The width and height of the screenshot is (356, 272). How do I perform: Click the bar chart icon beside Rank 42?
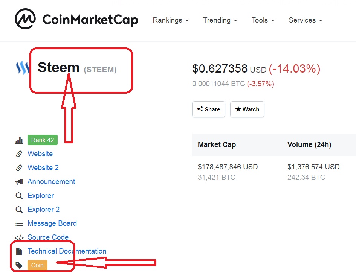(x=19, y=140)
